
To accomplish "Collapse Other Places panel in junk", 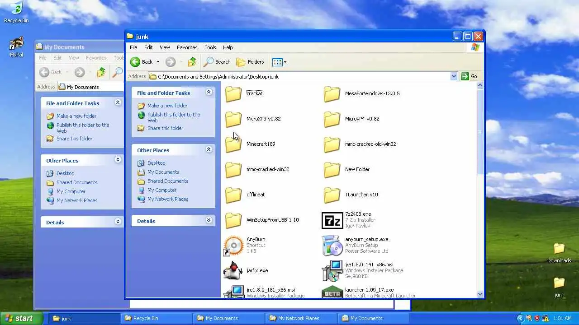I will coord(209,149).
